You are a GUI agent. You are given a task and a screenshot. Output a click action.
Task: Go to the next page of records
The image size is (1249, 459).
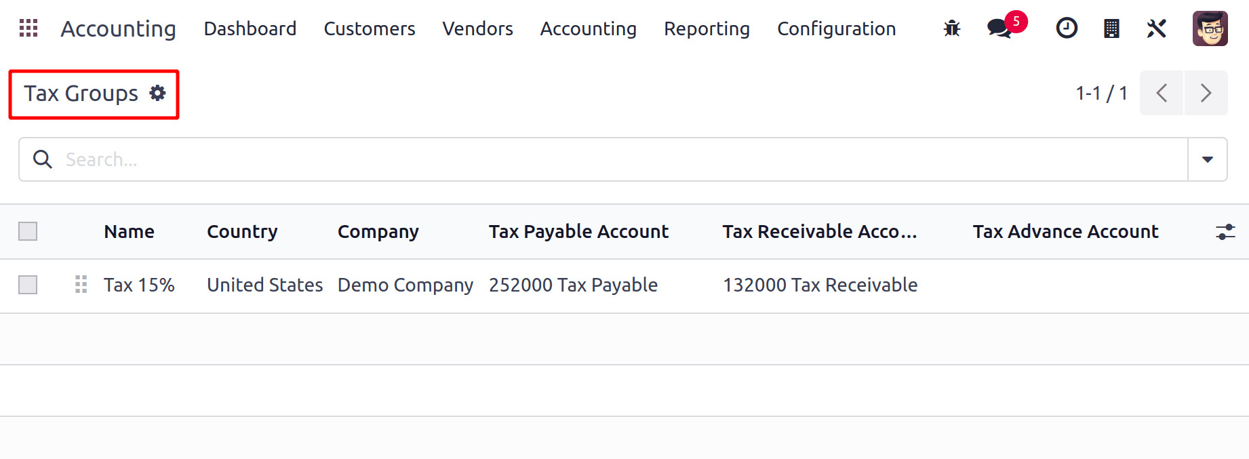point(1206,93)
